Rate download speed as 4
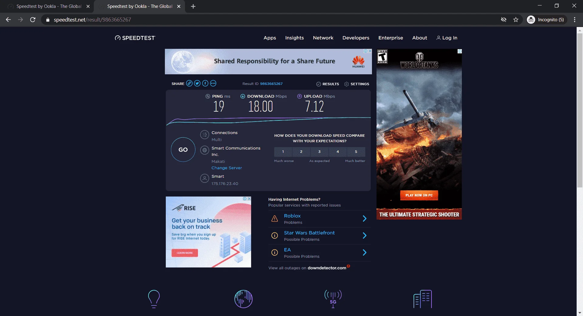583x316 pixels. pos(338,152)
